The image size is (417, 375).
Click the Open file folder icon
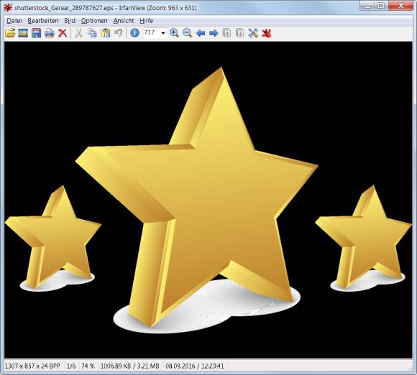click(10, 33)
